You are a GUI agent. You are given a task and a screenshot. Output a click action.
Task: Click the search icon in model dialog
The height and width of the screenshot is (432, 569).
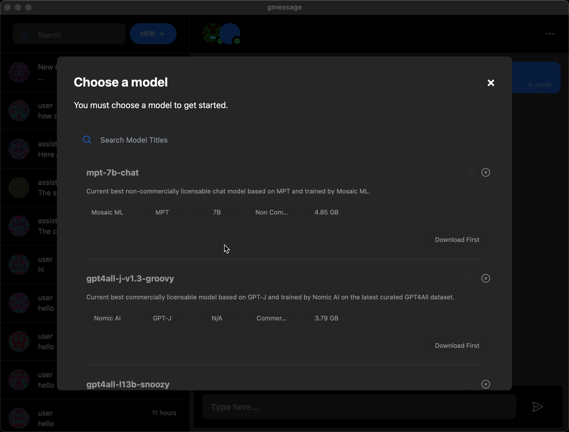87,140
